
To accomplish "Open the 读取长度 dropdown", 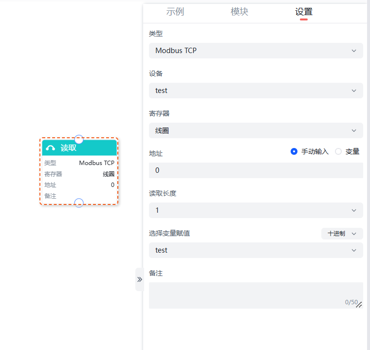I will pos(256,210).
